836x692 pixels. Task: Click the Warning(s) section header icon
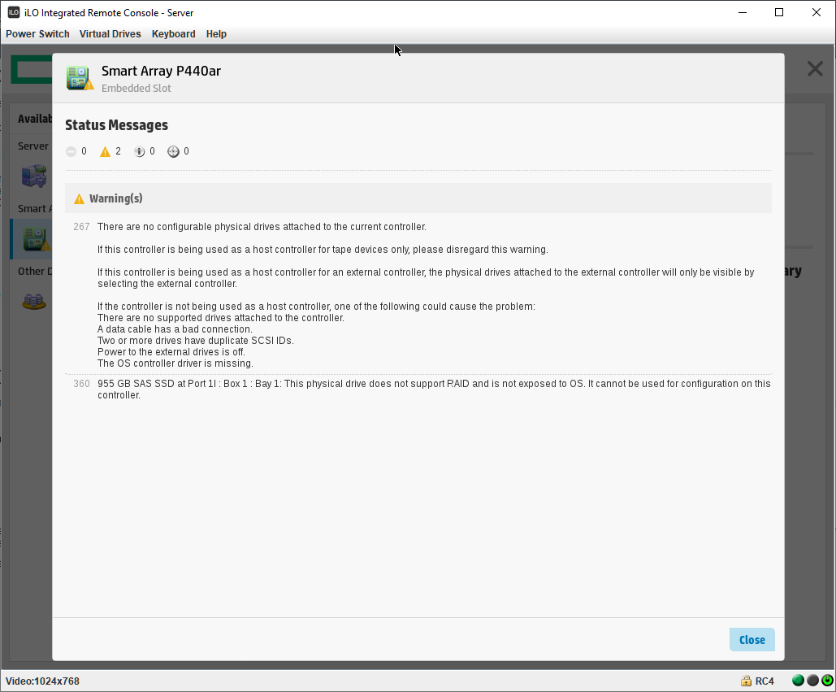pos(79,199)
